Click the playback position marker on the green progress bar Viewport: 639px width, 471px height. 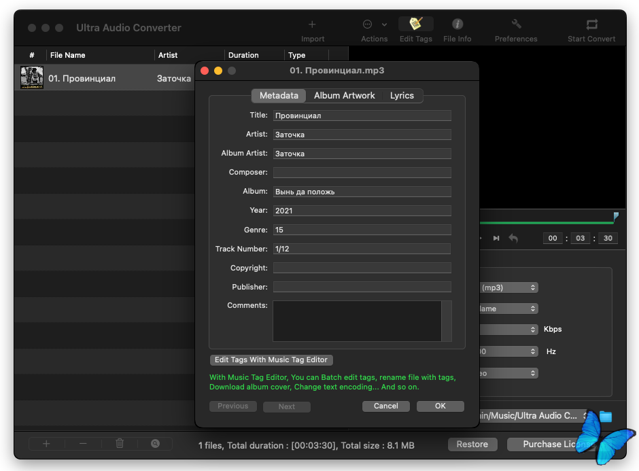[616, 217]
